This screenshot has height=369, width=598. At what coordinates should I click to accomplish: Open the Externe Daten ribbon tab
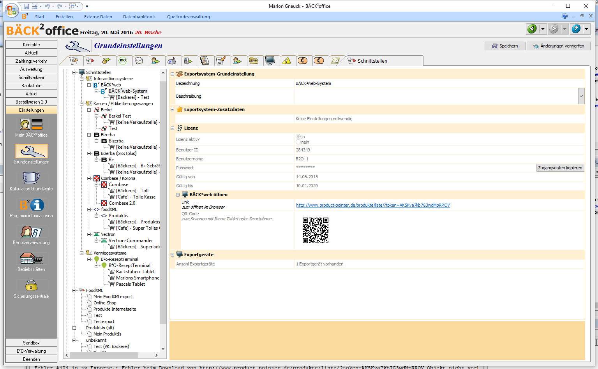(x=98, y=17)
